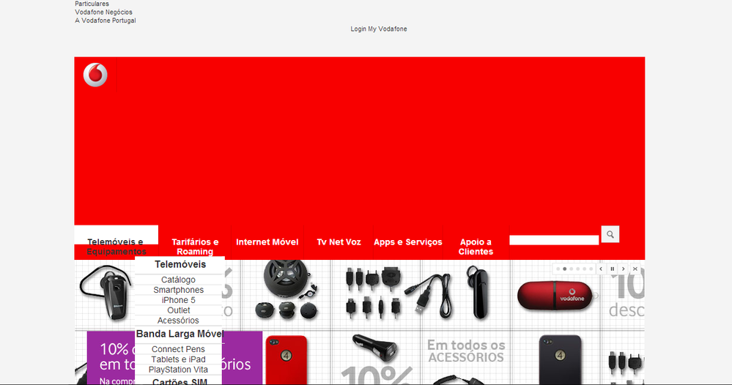Choose Acessórios from the dropdown
Screen dimensions: 732x385
[x=178, y=321]
